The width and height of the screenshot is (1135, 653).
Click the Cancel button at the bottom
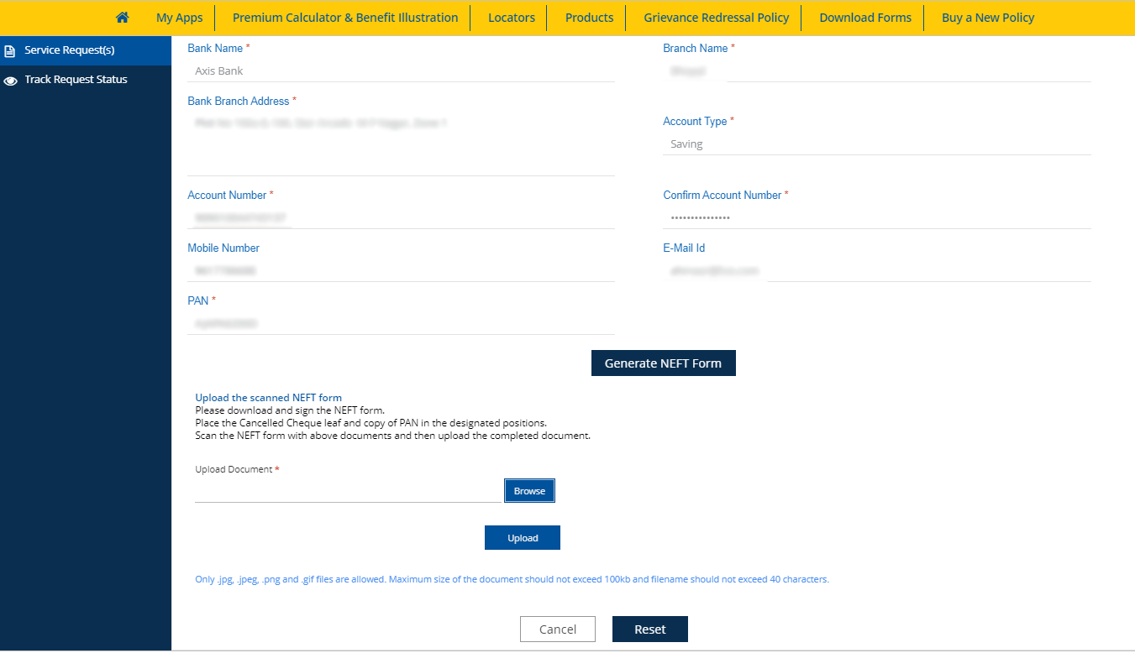(557, 629)
